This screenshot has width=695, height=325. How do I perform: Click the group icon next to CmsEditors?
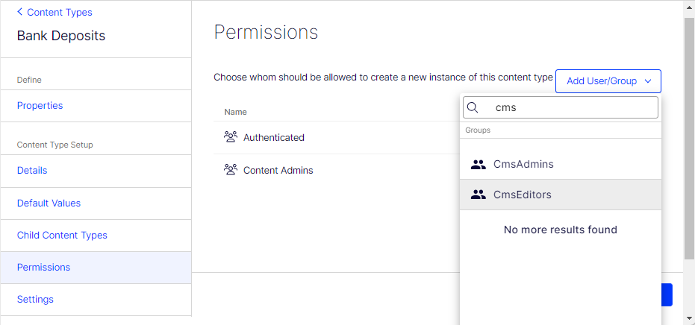click(479, 195)
